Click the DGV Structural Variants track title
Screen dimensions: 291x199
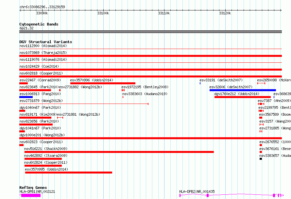[46, 42]
